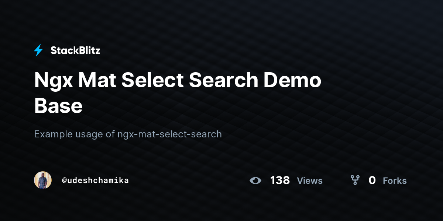Click the word Select in the title

coord(152,80)
